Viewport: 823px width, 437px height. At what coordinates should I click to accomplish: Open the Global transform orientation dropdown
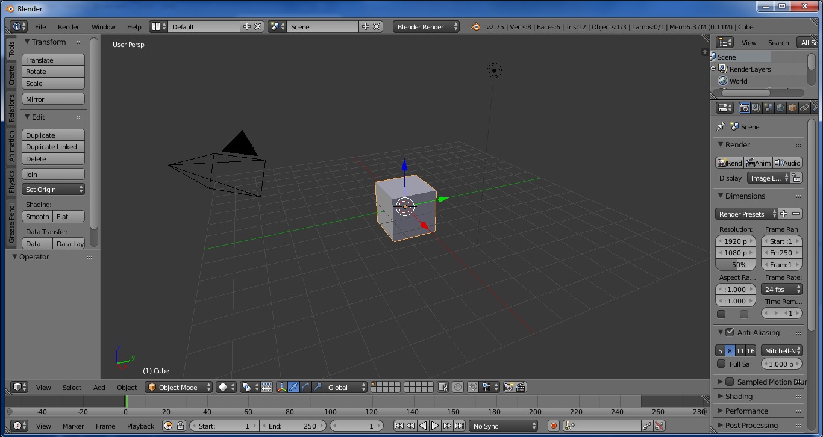tap(345, 387)
